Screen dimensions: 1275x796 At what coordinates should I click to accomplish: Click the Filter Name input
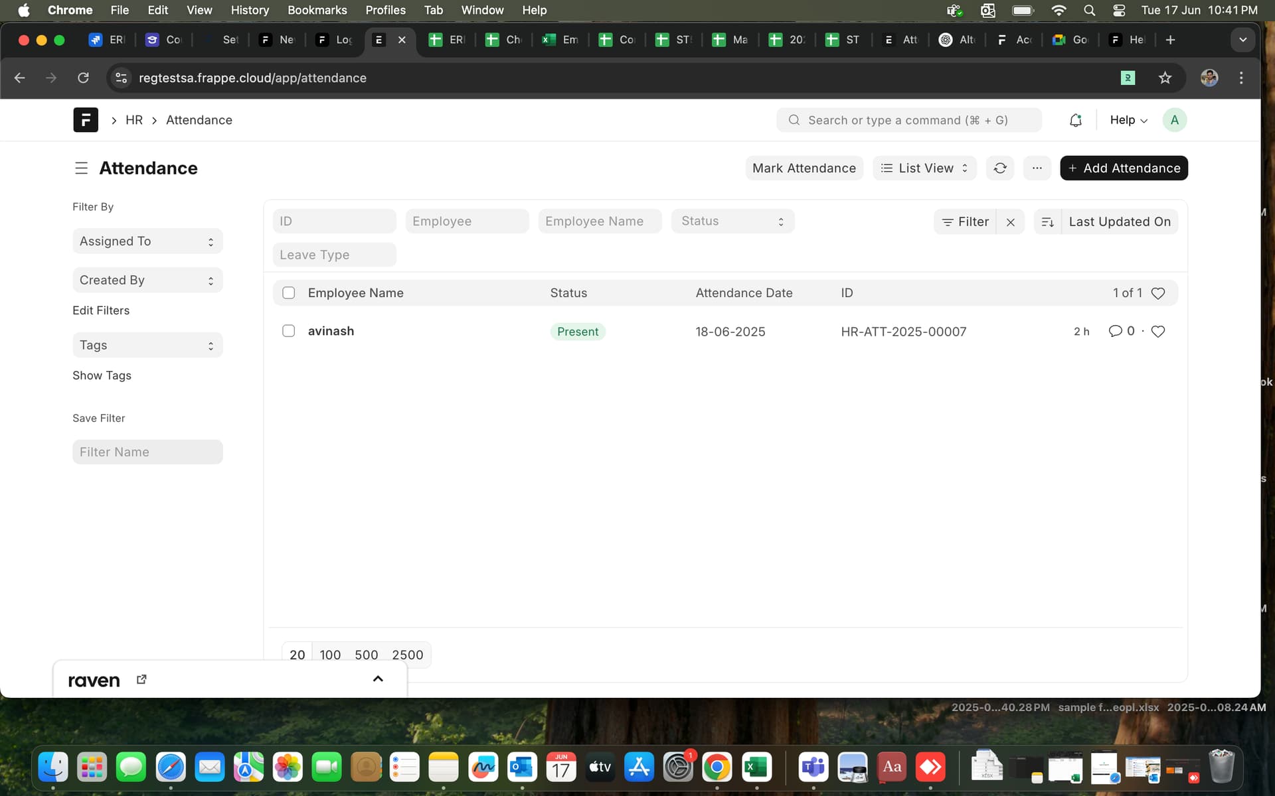[147, 452]
